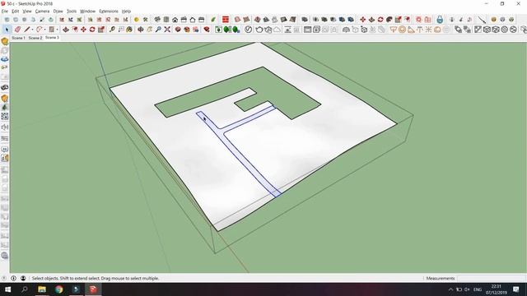This screenshot has height=296, width=527.
Task: Open File Explorer from taskbar
Action: point(42,289)
